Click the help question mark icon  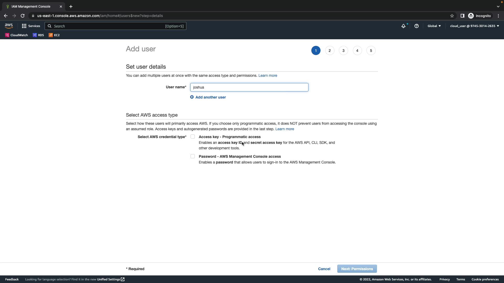coord(416,26)
